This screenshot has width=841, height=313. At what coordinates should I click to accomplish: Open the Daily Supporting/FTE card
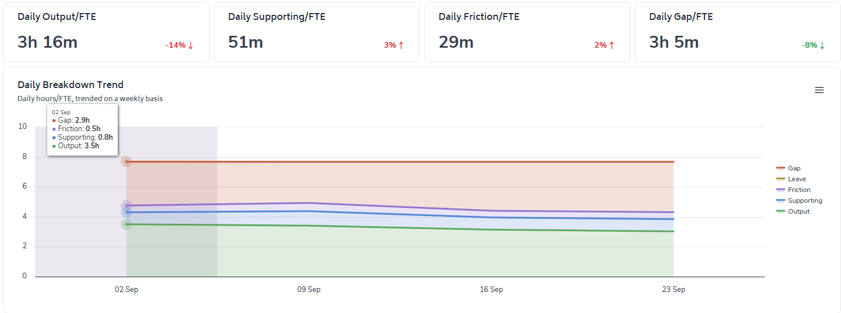(x=316, y=32)
